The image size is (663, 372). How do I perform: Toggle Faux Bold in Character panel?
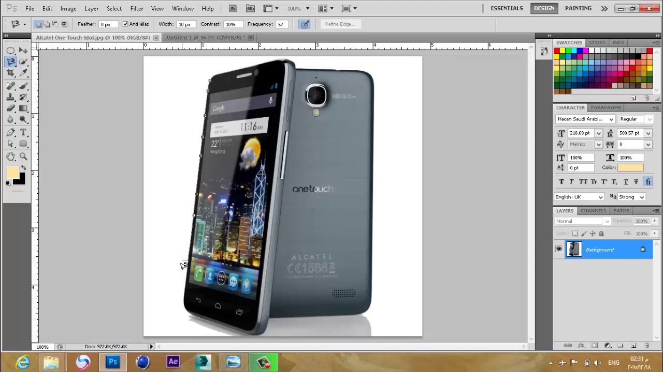pyautogui.click(x=561, y=182)
